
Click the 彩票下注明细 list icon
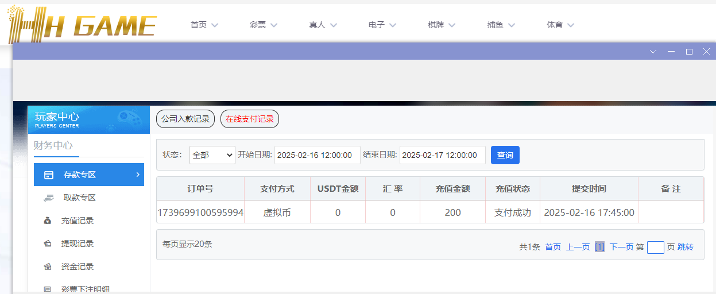pyautogui.click(x=48, y=289)
